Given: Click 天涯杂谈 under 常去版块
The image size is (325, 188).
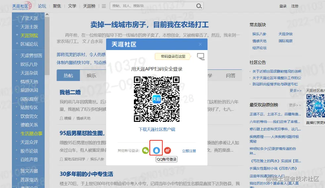Looking at the screenshot, I should 285,34.
